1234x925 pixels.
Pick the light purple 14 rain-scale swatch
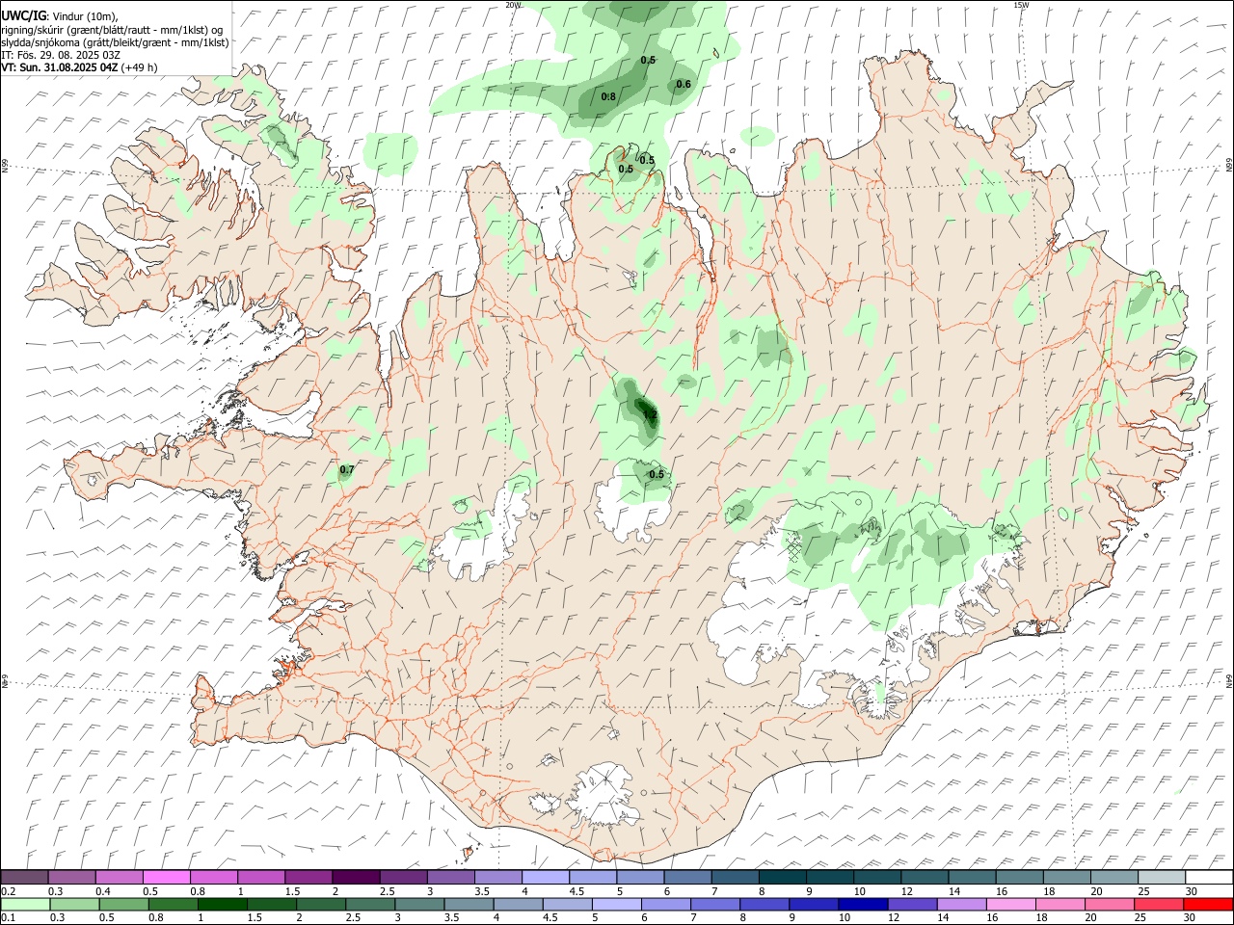(961, 905)
